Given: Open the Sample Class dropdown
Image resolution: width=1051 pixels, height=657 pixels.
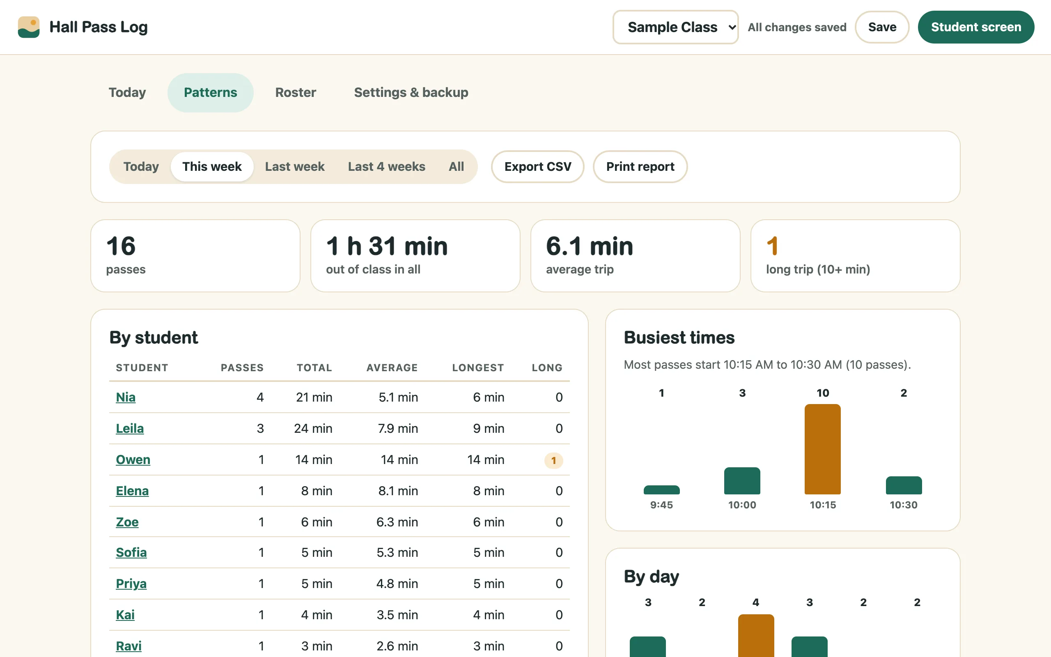Looking at the screenshot, I should (x=675, y=27).
